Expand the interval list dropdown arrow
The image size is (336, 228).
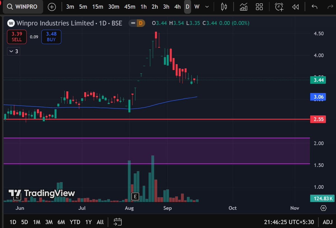click(207, 7)
